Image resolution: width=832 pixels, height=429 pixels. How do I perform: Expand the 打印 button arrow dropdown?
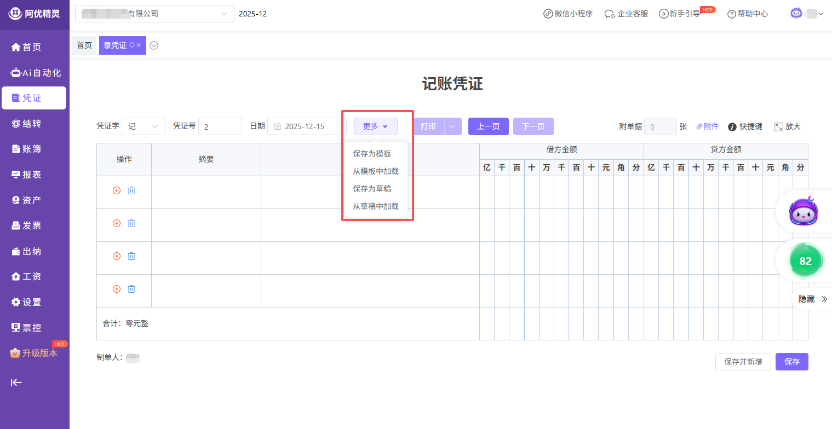click(x=452, y=126)
